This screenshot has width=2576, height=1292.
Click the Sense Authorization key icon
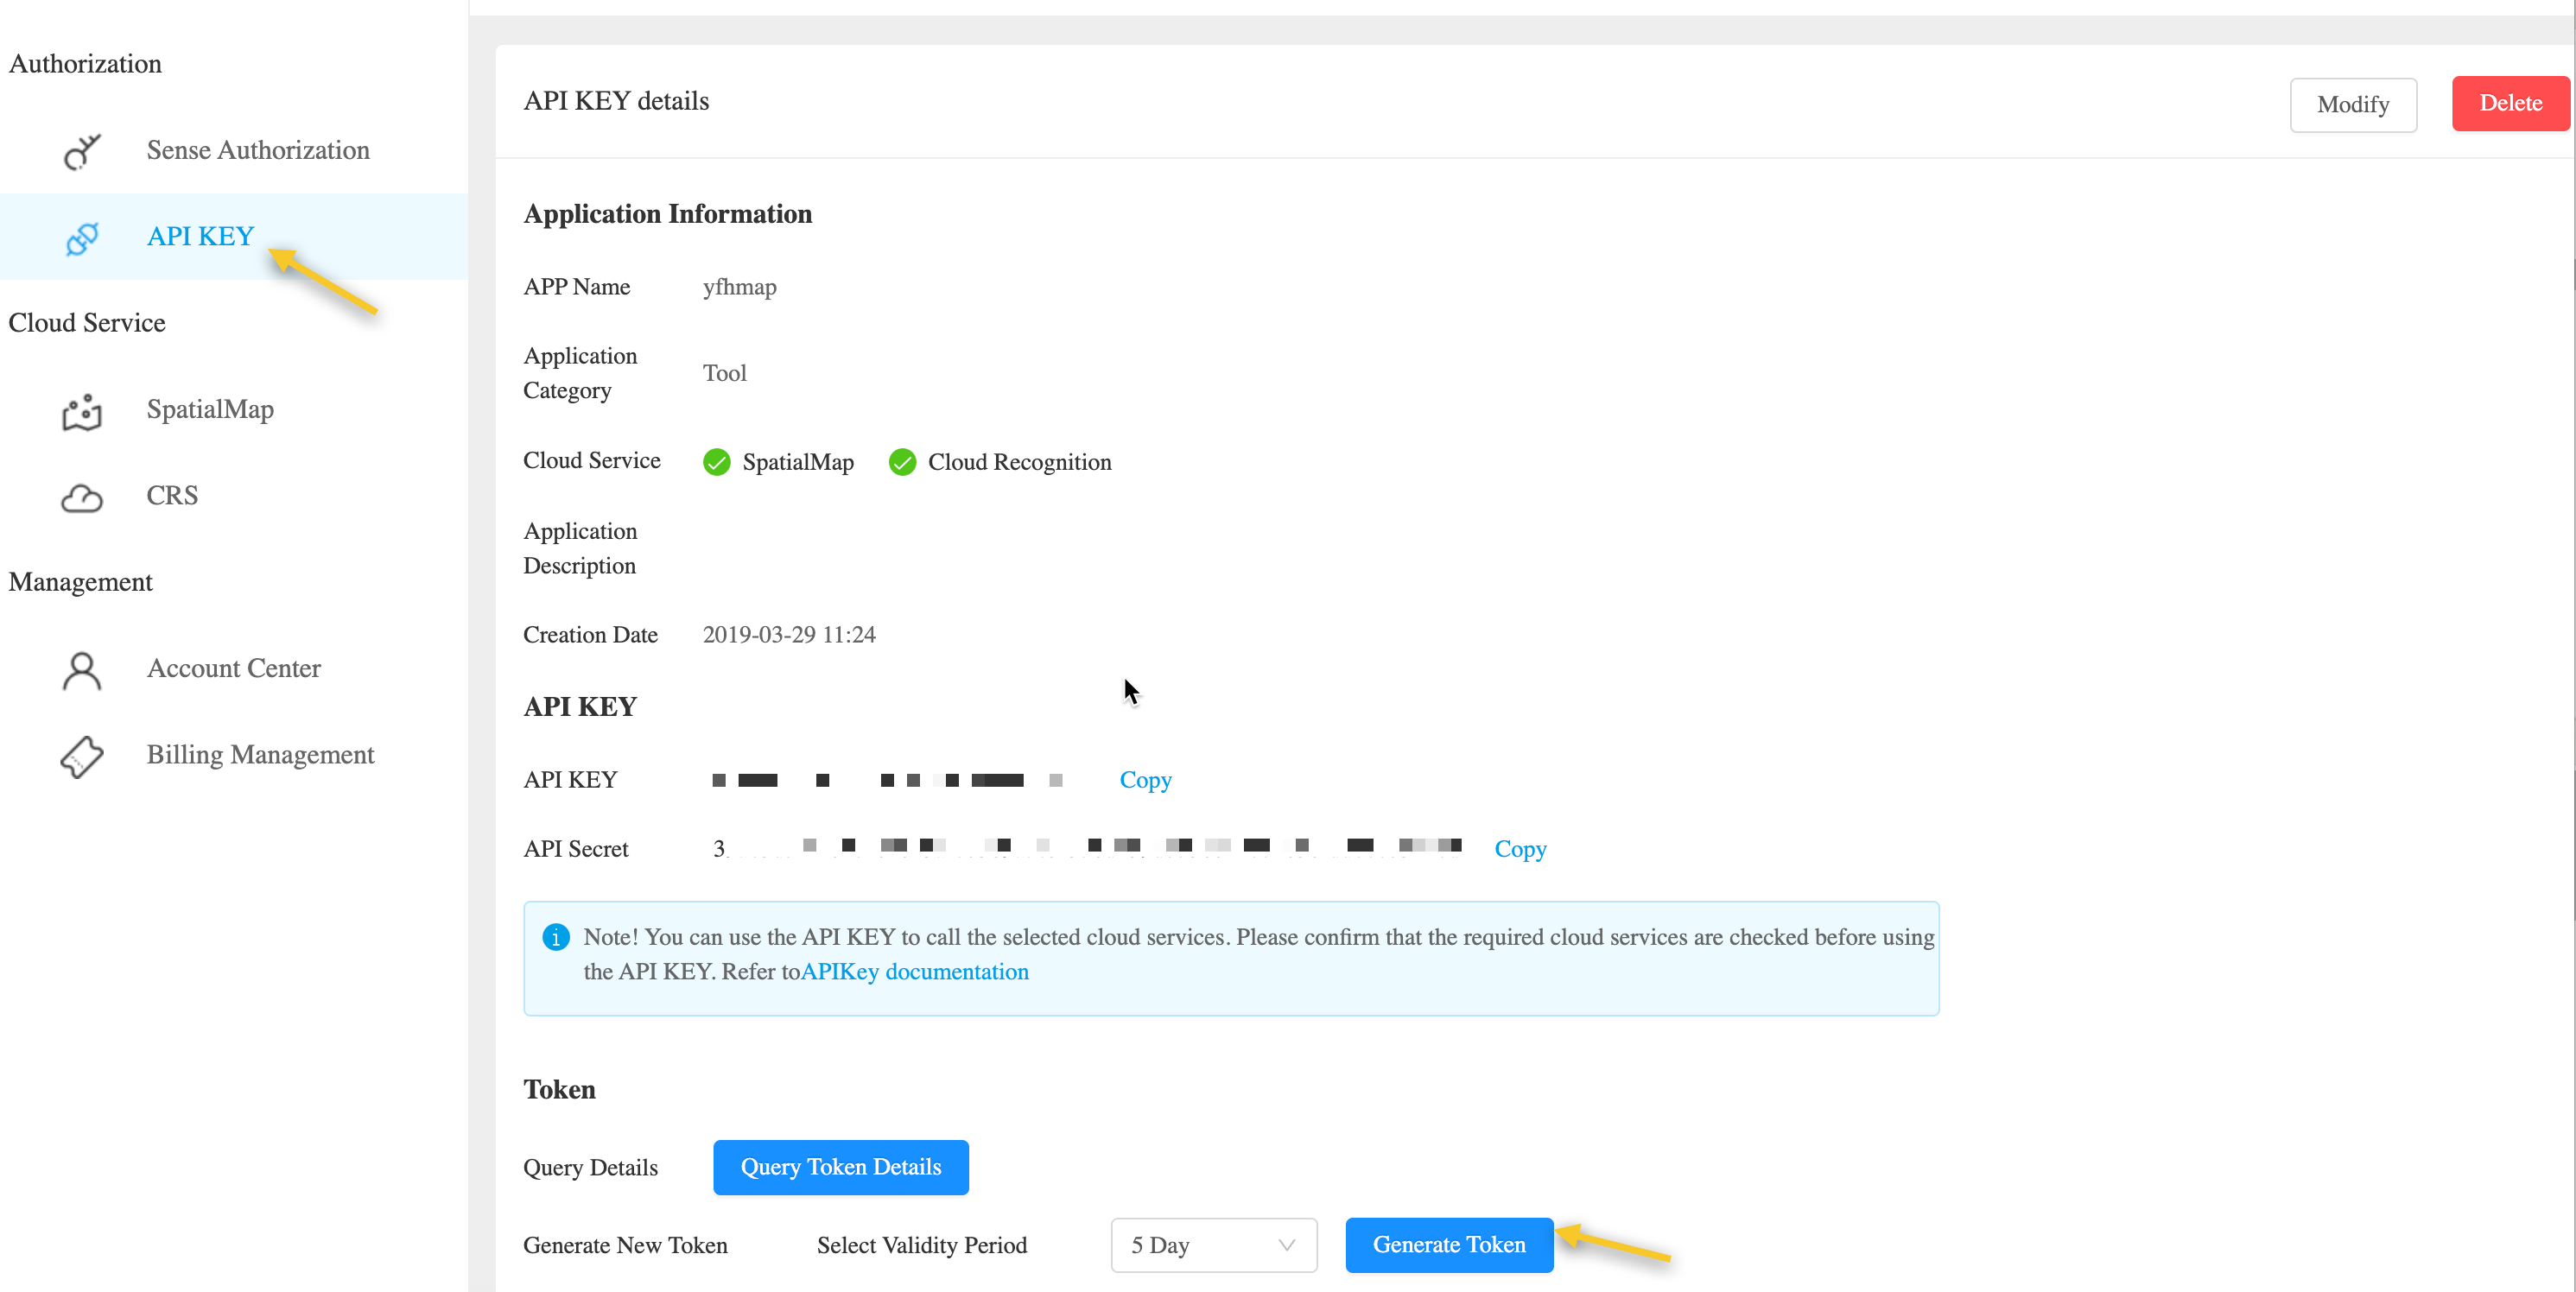tap(82, 151)
